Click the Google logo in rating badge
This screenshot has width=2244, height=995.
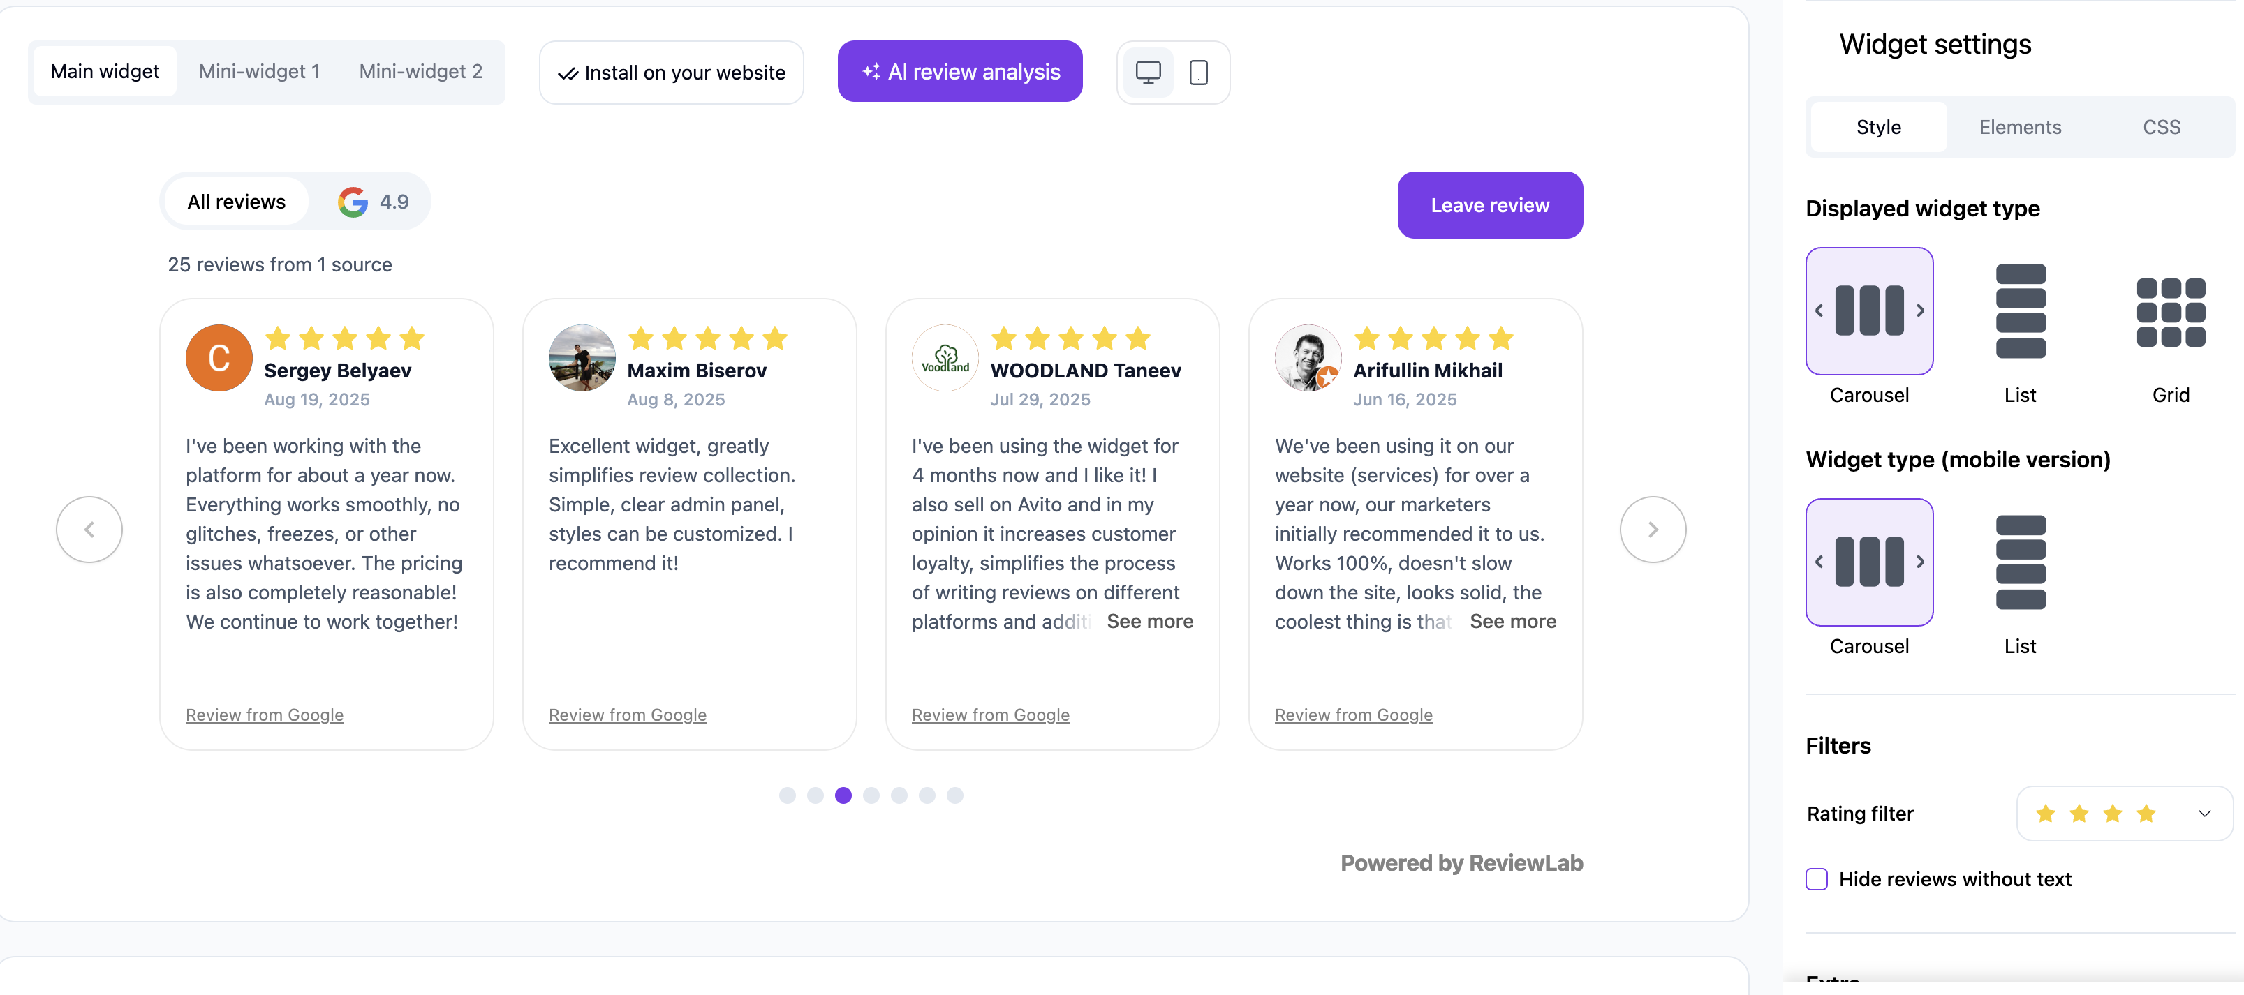point(352,201)
